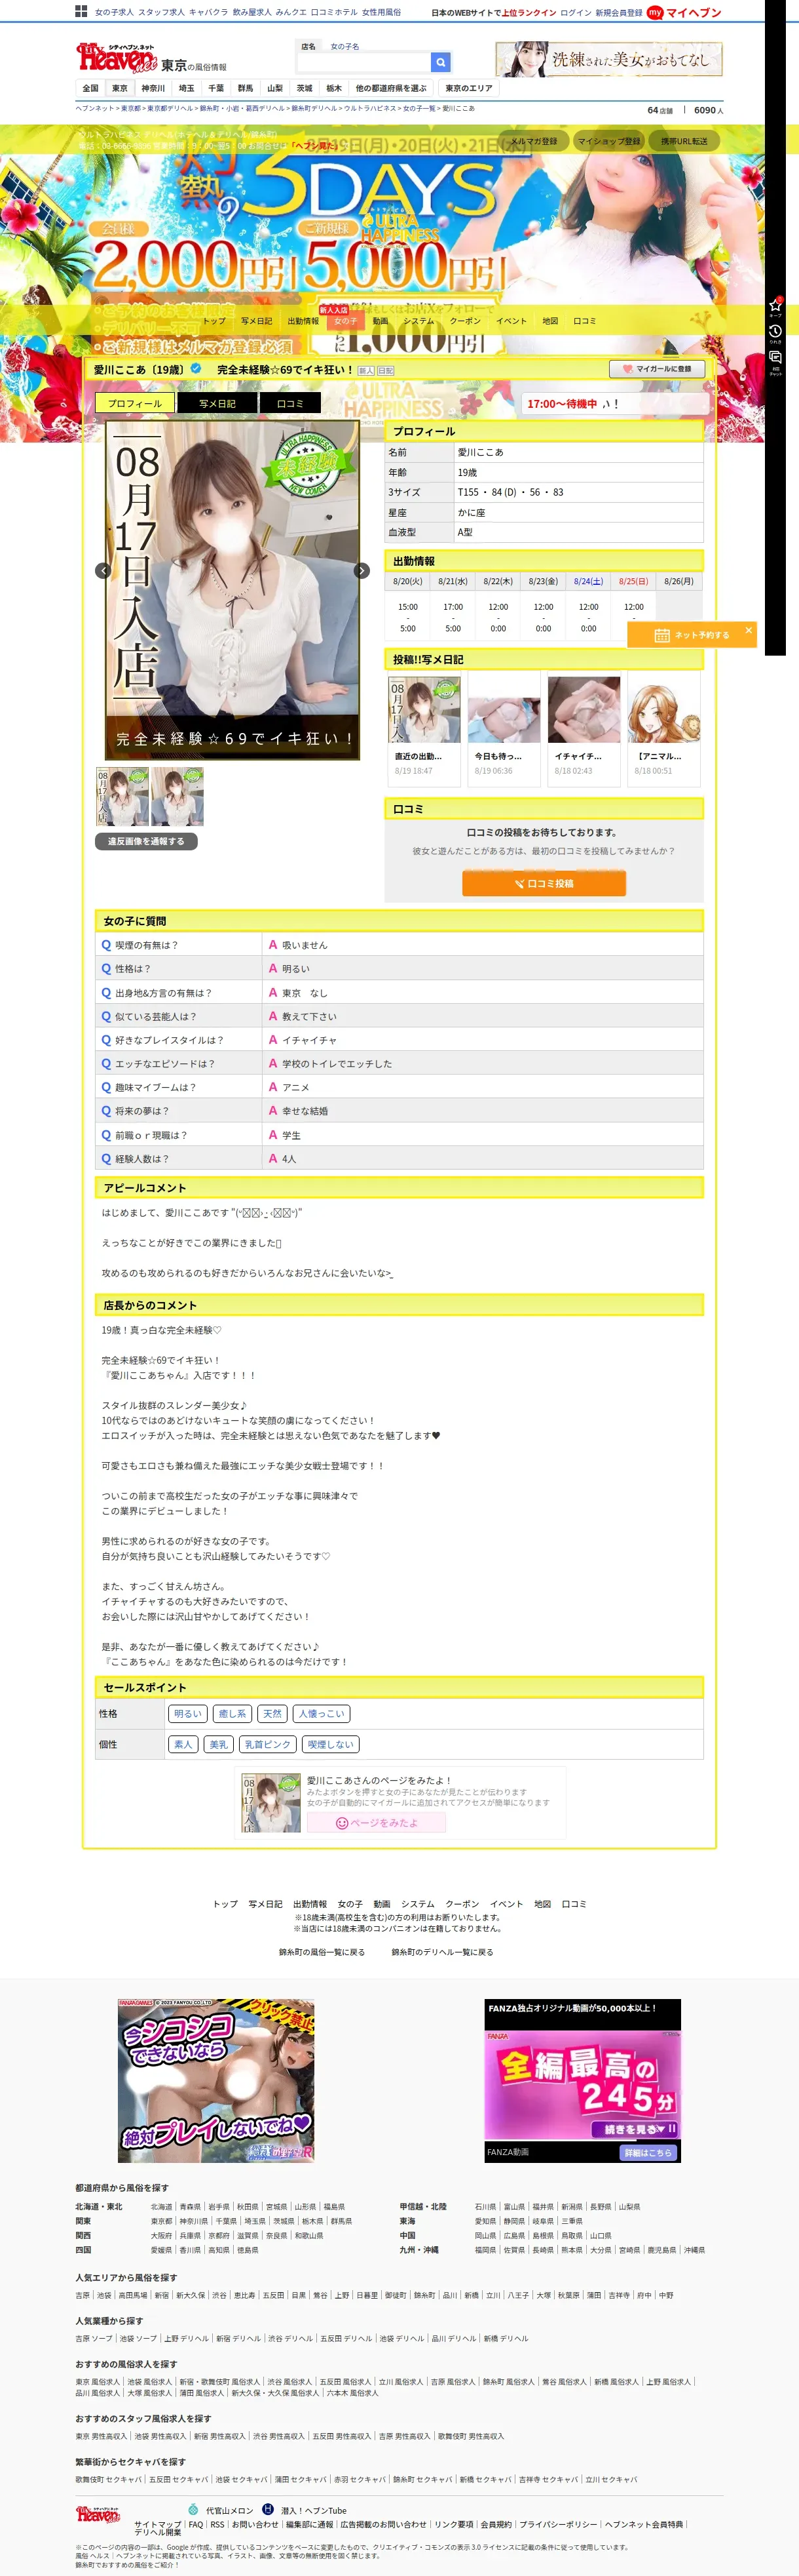The image size is (799, 2576).
Task: Click the FANZA 詳細はこちら button
Action: point(648,2152)
